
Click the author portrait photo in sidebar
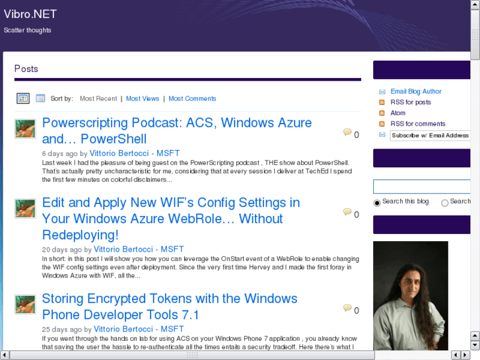pyautogui.click(x=411, y=295)
